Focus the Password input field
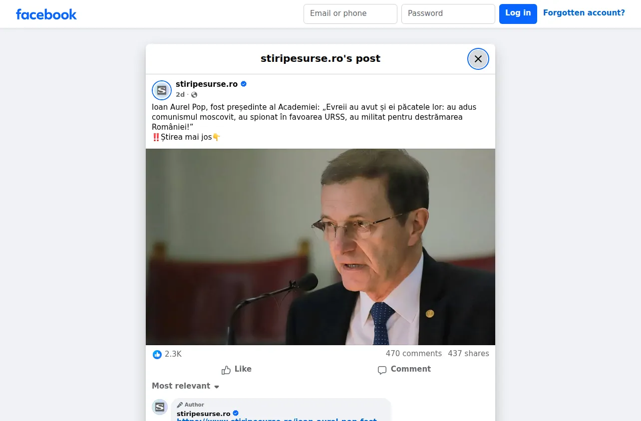Image resolution: width=641 pixels, height=421 pixels. coord(448,14)
